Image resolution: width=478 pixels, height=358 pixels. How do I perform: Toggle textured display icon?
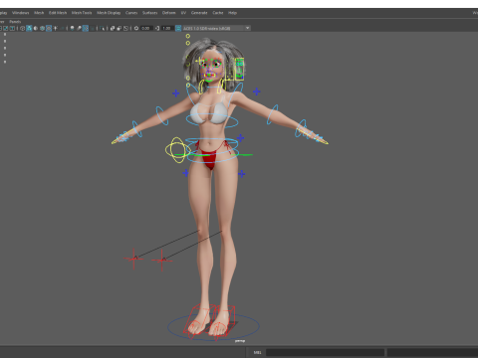pos(49,28)
